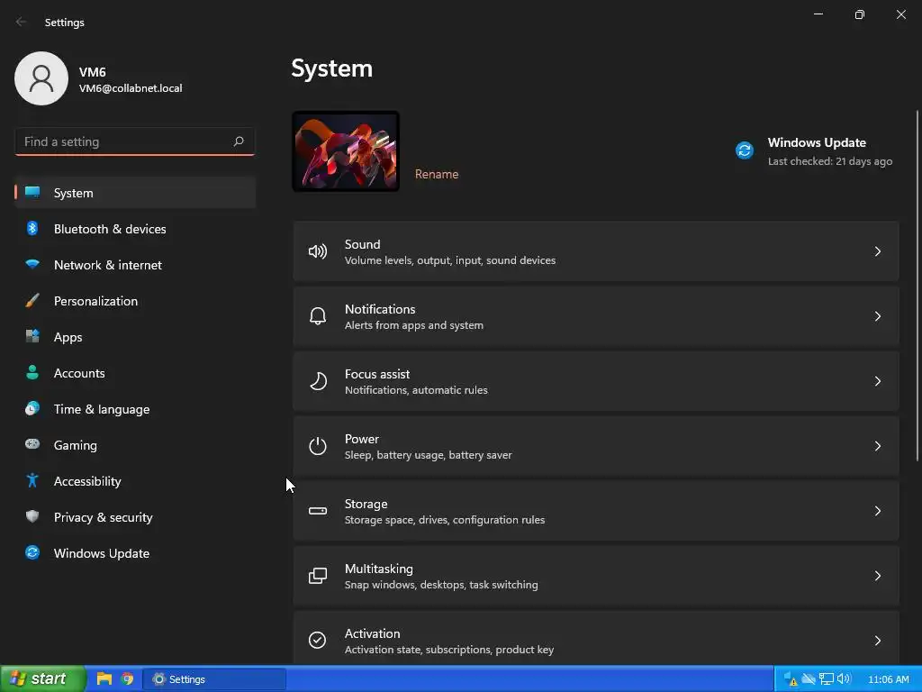Click the Activation checkmark icon
Screen dimensions: 922x692
coord(318,640)
